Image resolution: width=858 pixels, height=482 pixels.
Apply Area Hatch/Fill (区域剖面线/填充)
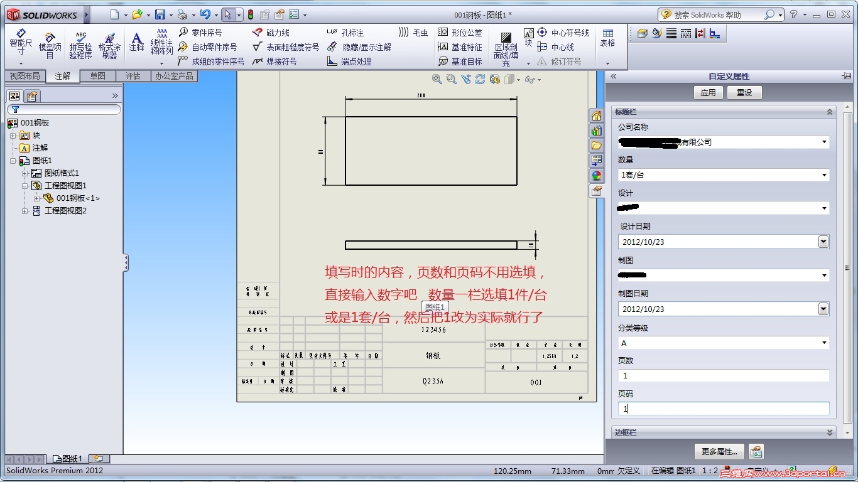click(506, 48)
